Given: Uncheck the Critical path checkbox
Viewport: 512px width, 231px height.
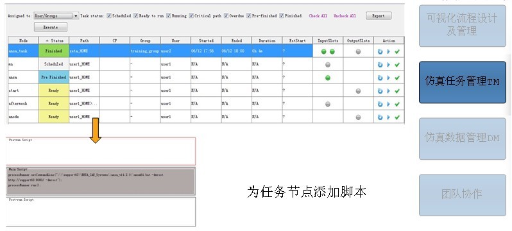Looking at the screenshot, I should (x=191, y=15).
